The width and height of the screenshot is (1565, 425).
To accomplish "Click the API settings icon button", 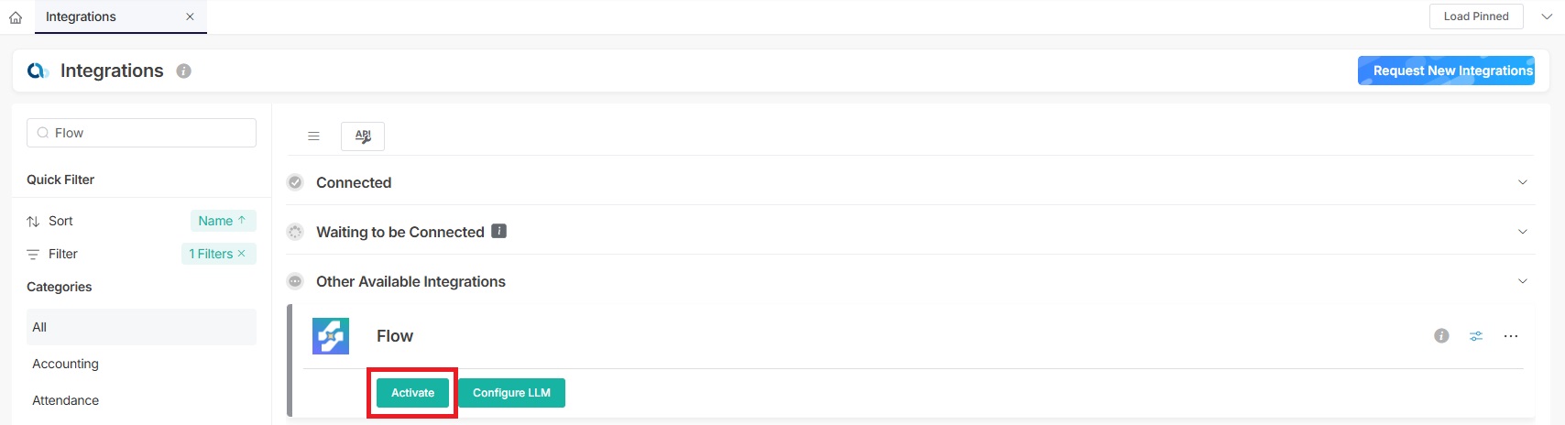I will (363, 136).
